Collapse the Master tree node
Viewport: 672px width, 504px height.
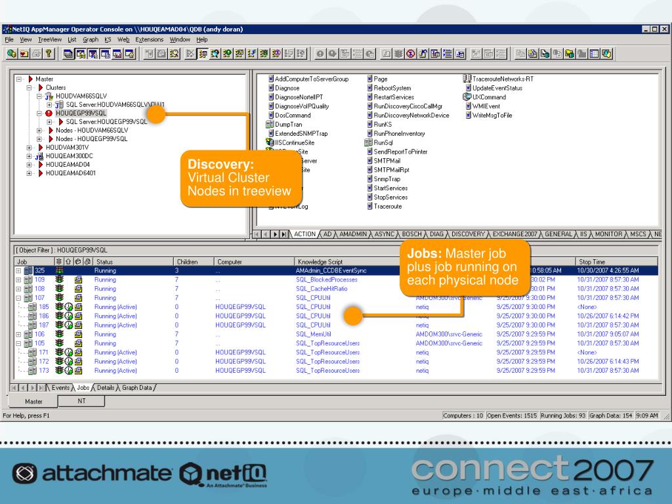[19, 79]
